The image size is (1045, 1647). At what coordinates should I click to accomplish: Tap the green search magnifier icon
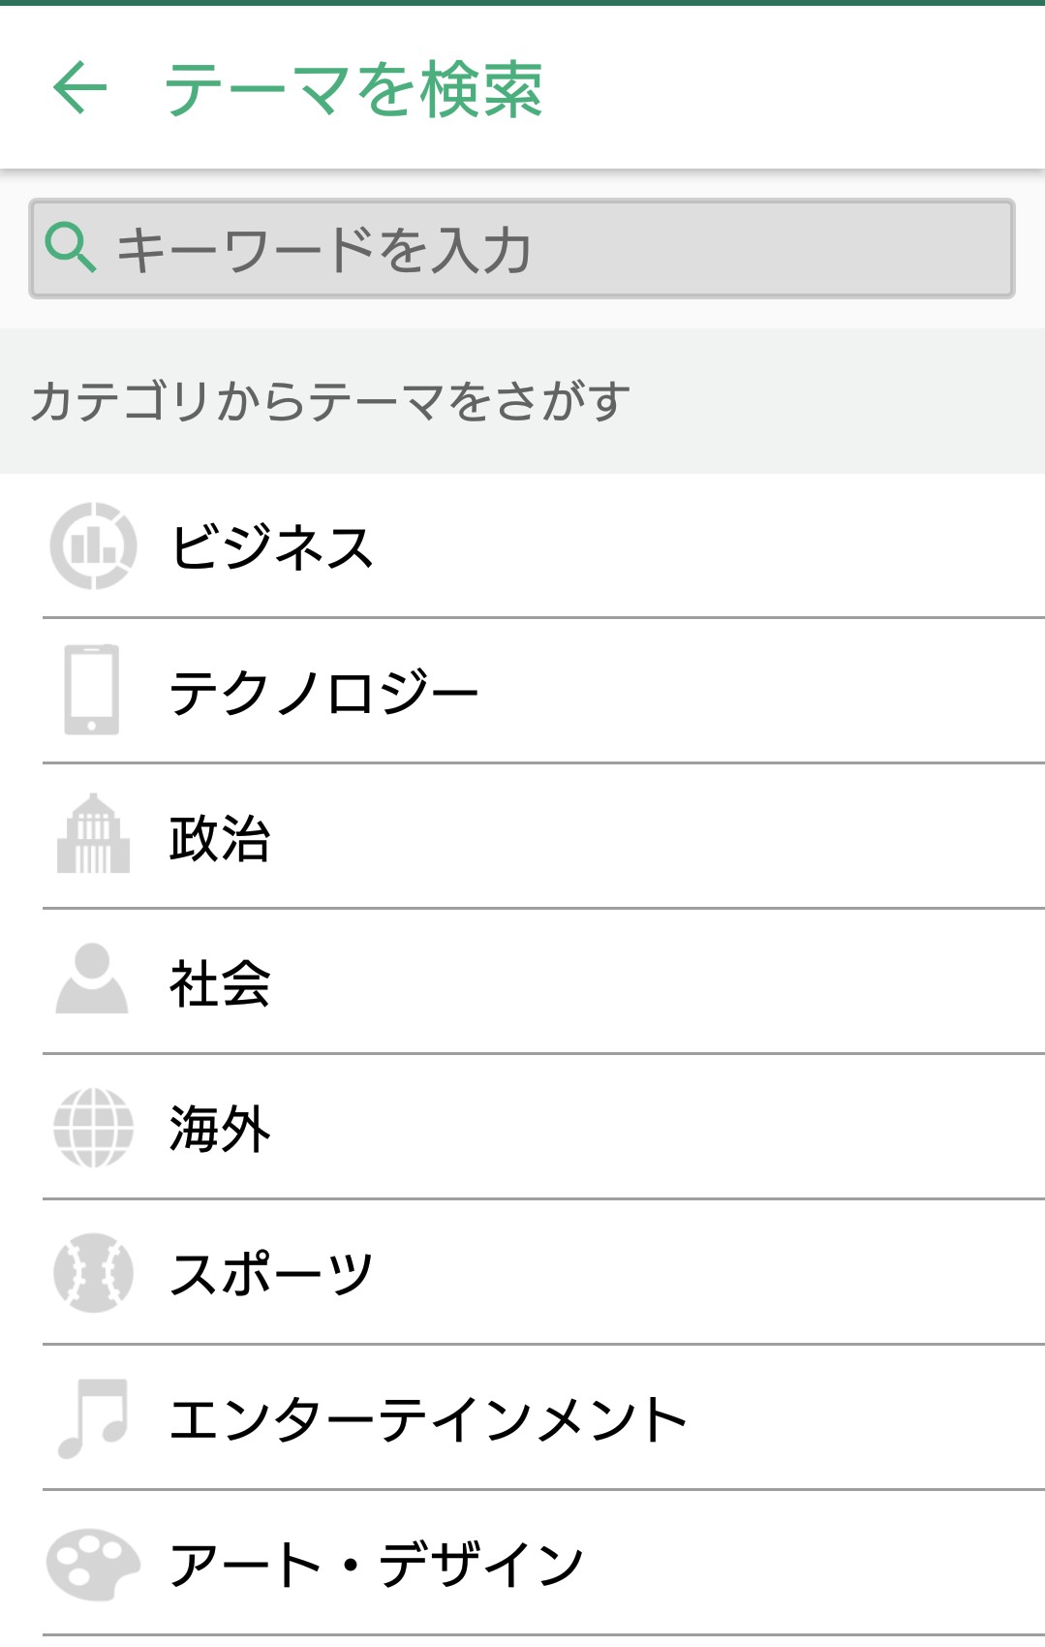[71, 248]
